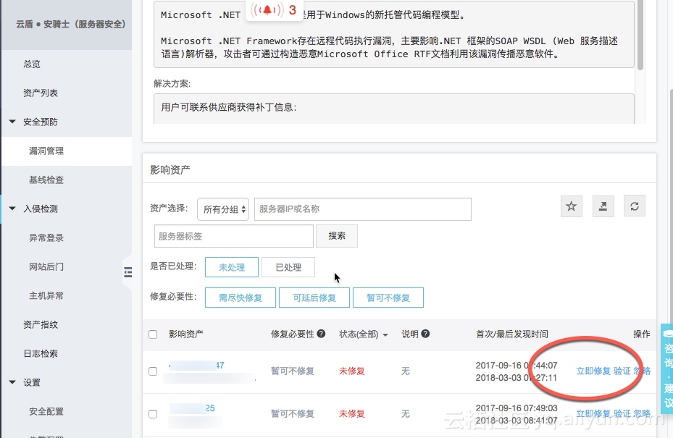
Task: Click the 首次/最后发现时间 column header
Action: tap(512, 334)
